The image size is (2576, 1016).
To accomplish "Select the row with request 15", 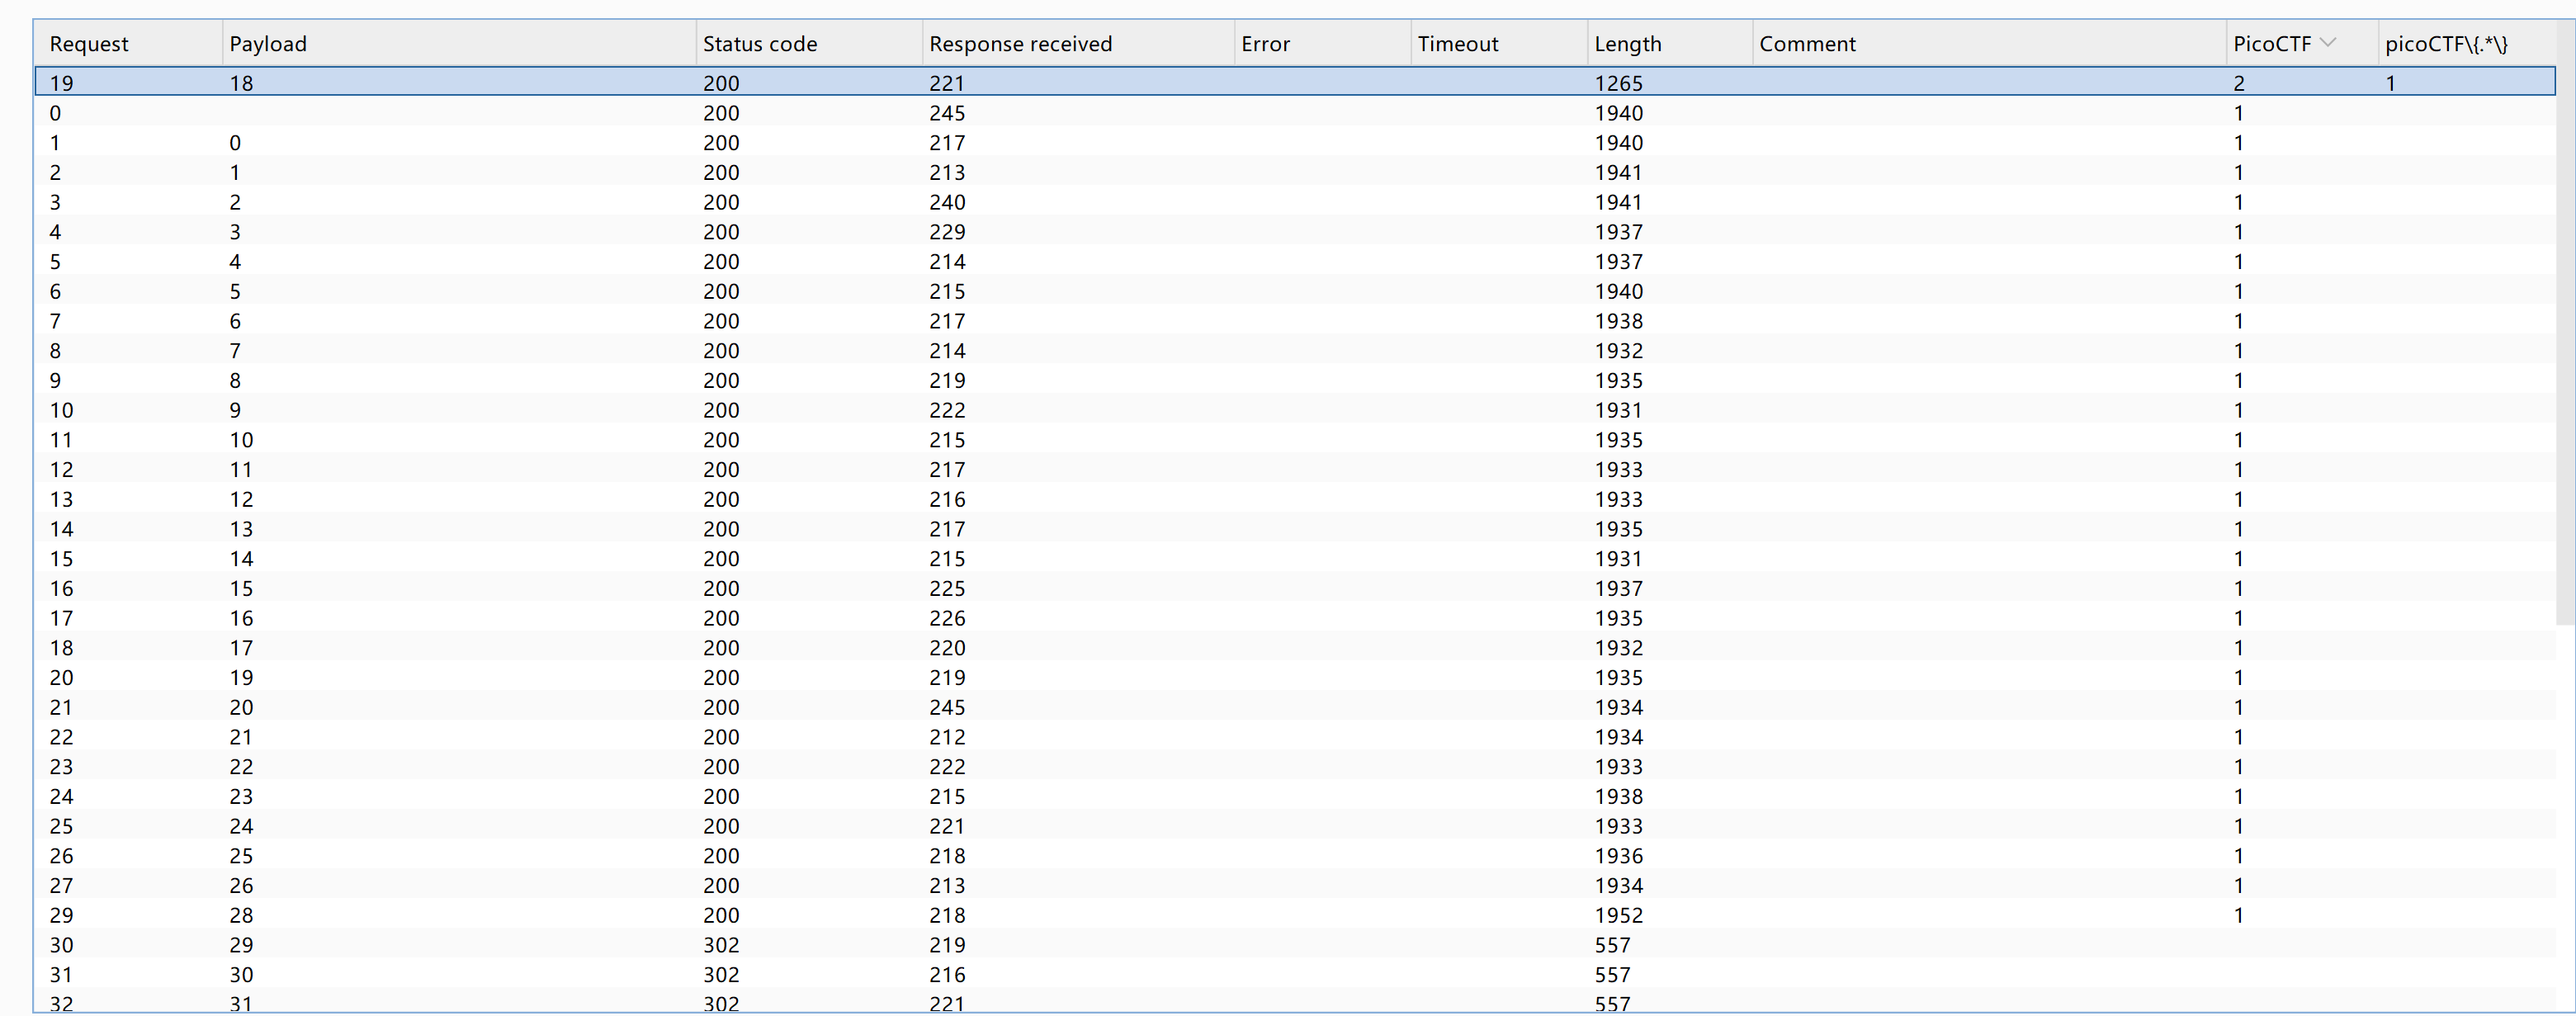I will (1295, 559).
